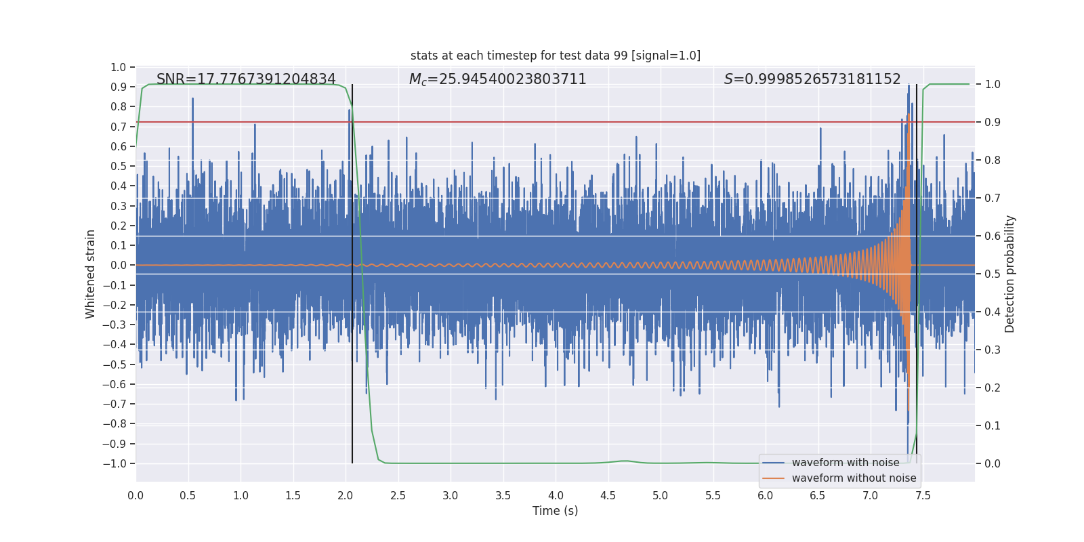Screen dimensions: 1084x542
Task: Click the 2.5 tick on the Time axis
Action: tap(398, 495)
